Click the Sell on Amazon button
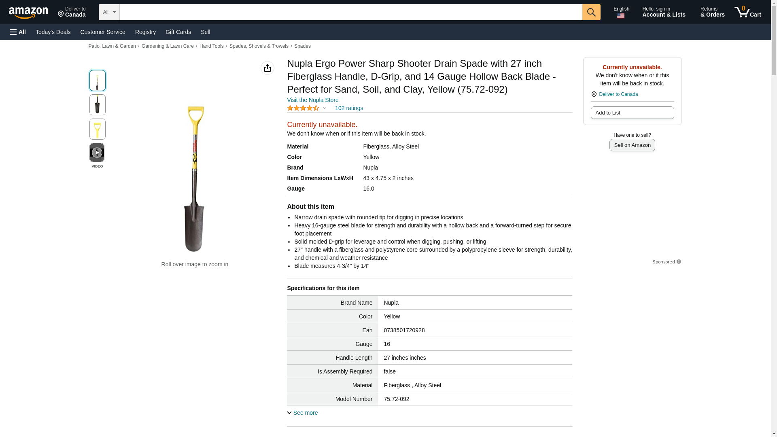 coord(632,145)
